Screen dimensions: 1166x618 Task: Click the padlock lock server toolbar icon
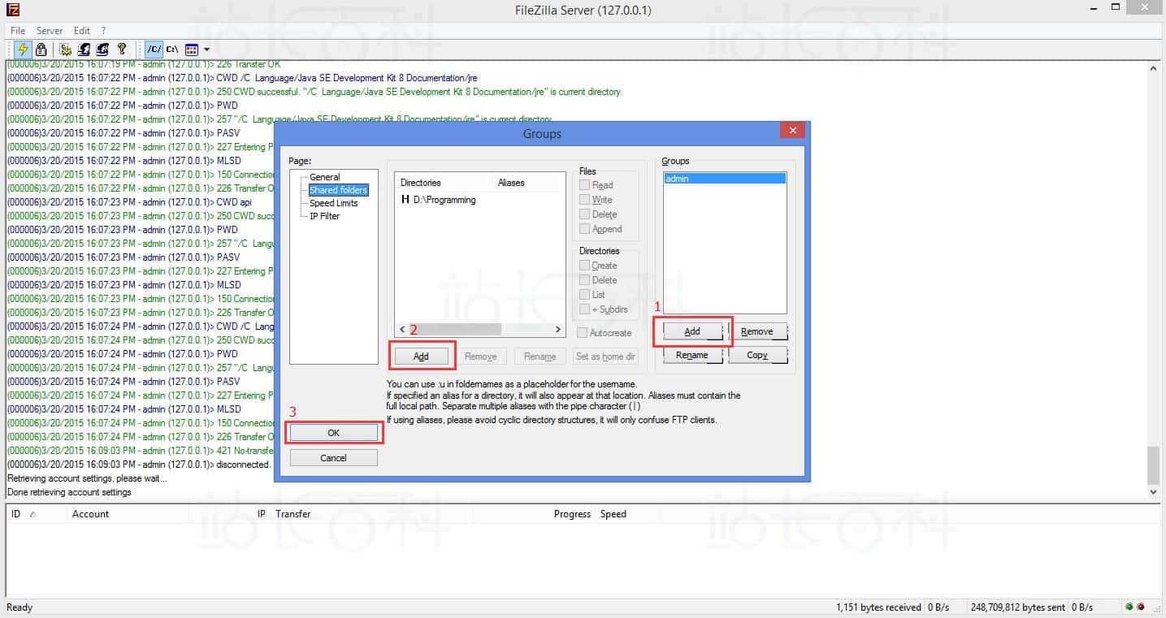pyautogui.click(x=41, y=50)
